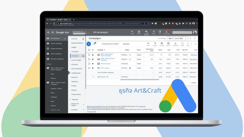Click the horizontal table scrollbar
244x137 pixels.
140,80
